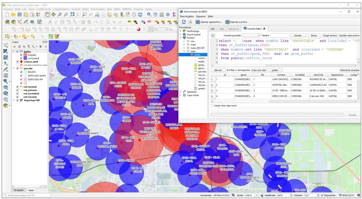
Task: Click the Add Vector Layer icon in left sidebar
Action: 6,45
